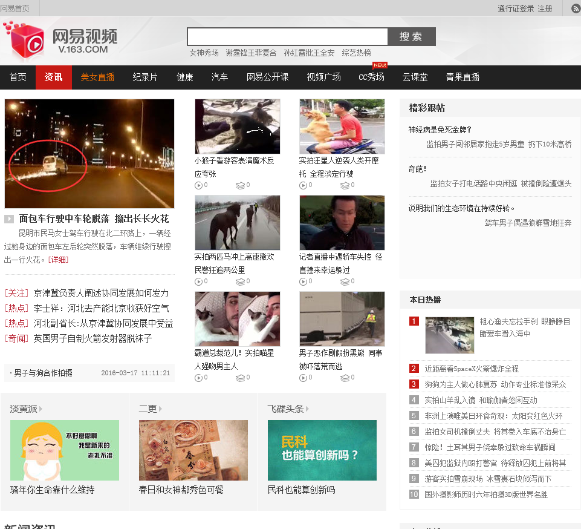Viewport: 581px width, 529px height.
Task: Click the 孙红雷批王全安 hot search link
Action: [x=310, y=53]
